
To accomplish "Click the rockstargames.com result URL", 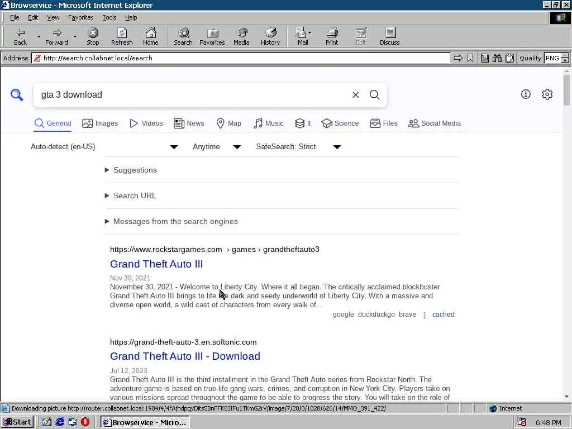I will 214,250.
